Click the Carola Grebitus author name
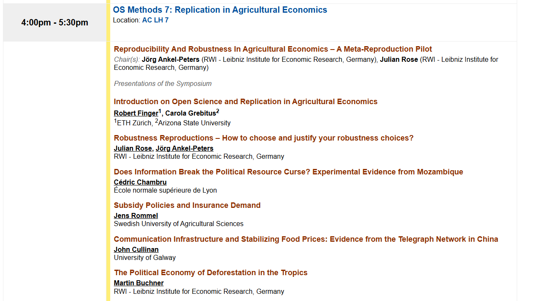This screenshot has height=301, width=546. [190, 113]
